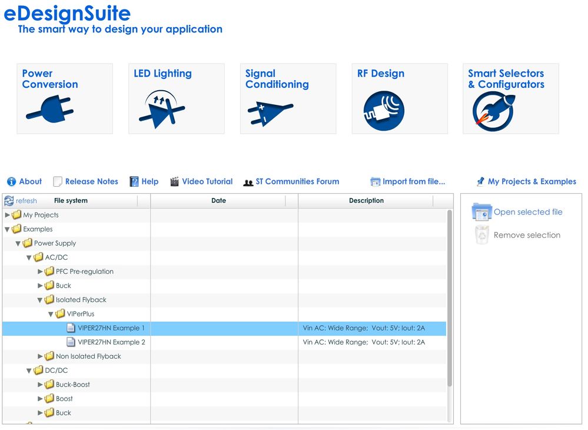
Task: Visit the ST Communities Forum link
Action: (297, 181)
